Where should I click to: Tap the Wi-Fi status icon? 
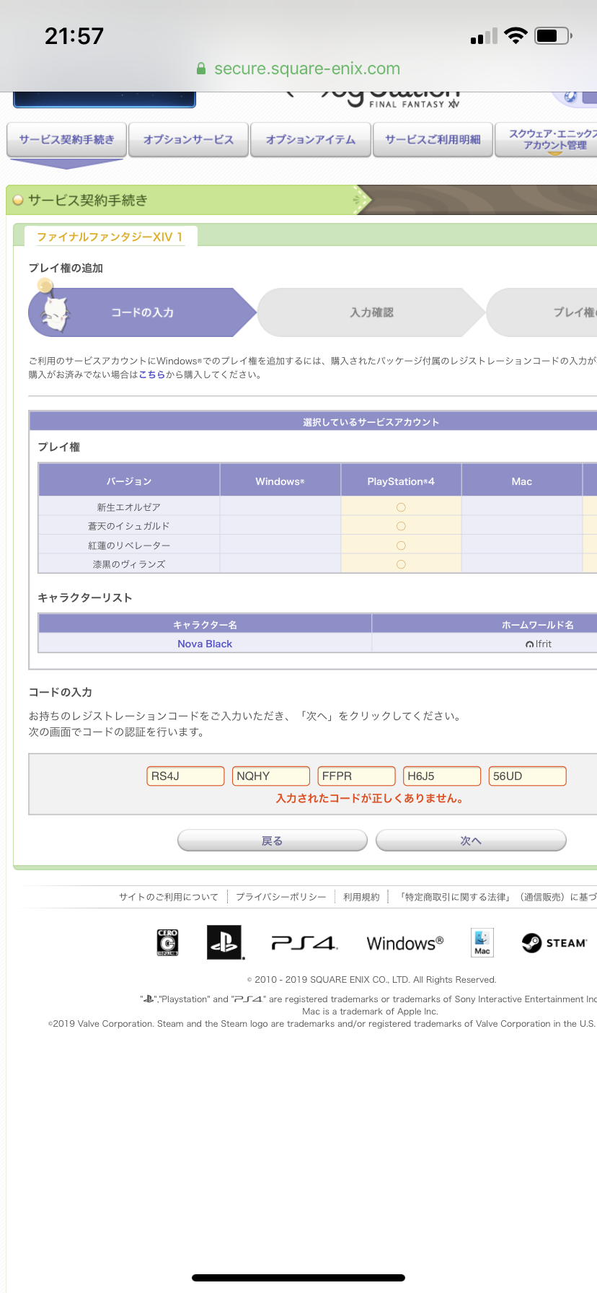pos(516,35)
